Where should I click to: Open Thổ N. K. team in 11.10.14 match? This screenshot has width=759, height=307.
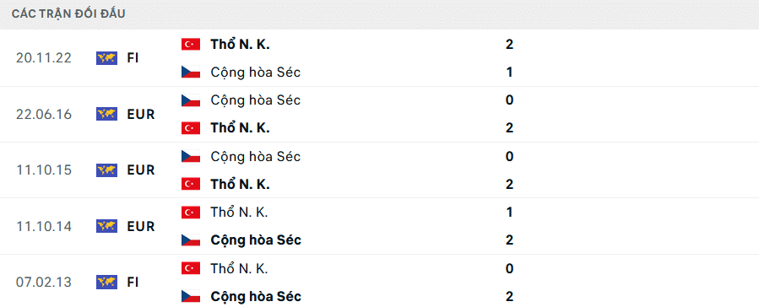[x=239, y=213]
